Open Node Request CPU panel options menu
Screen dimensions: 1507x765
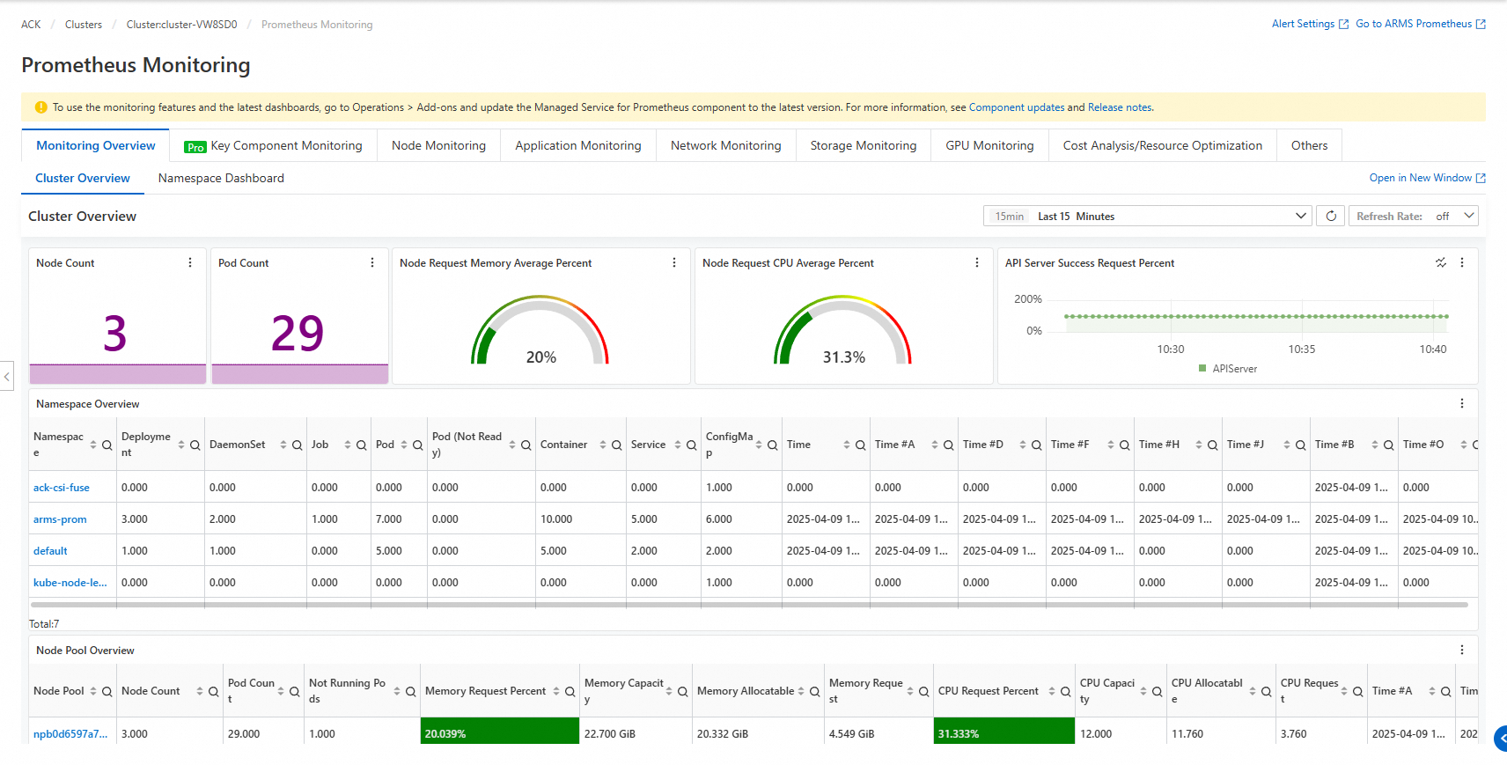[977, 263]
